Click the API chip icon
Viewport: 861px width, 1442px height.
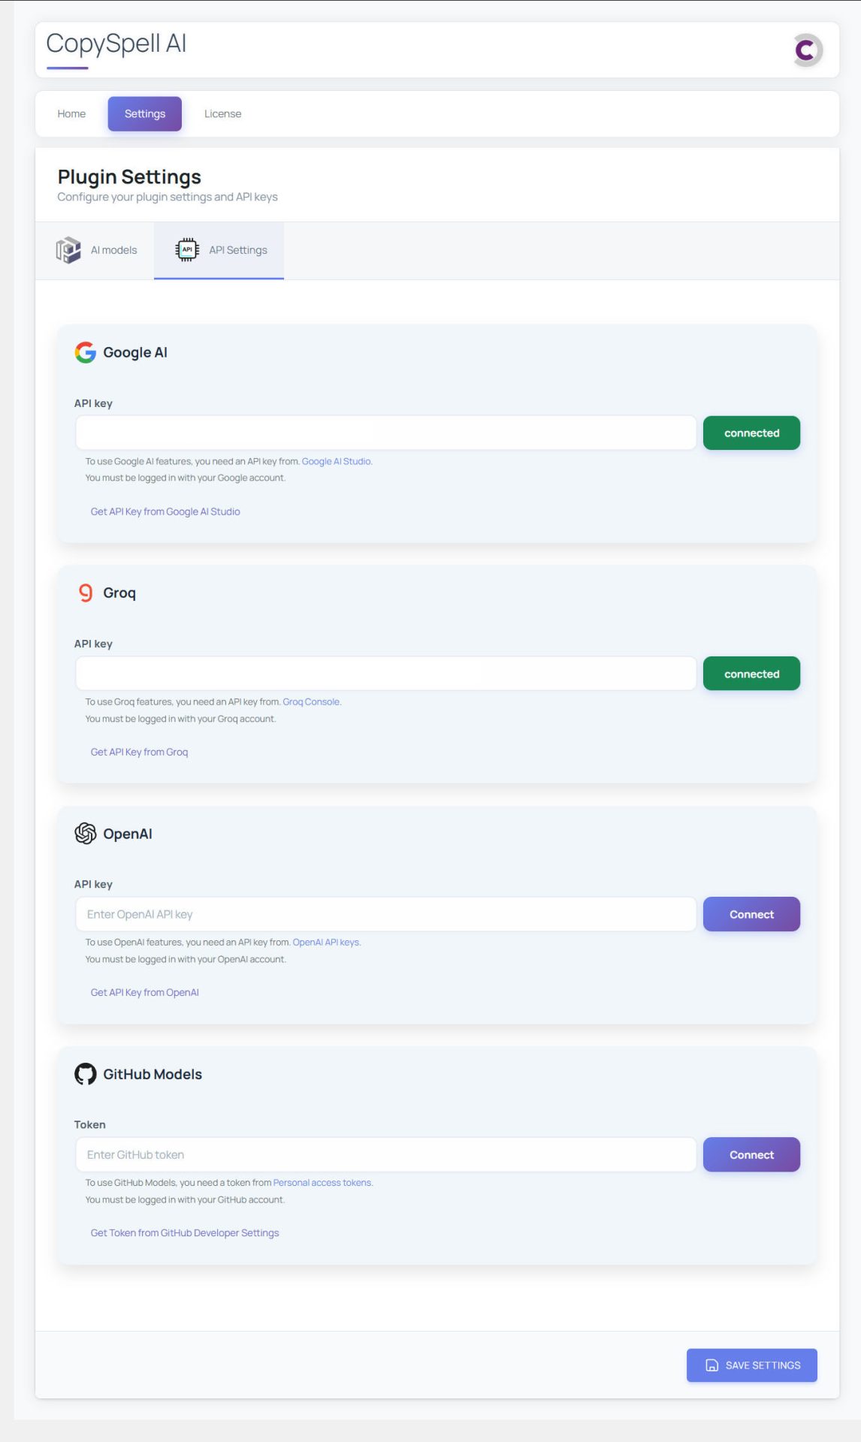tap(187, 249)
